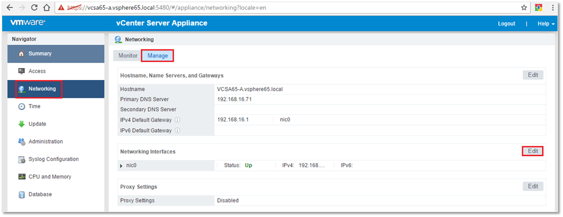The image size is (563, 217).
Task: Open Syslog Configuration in Navigator
Action: [x=56, y=159]
